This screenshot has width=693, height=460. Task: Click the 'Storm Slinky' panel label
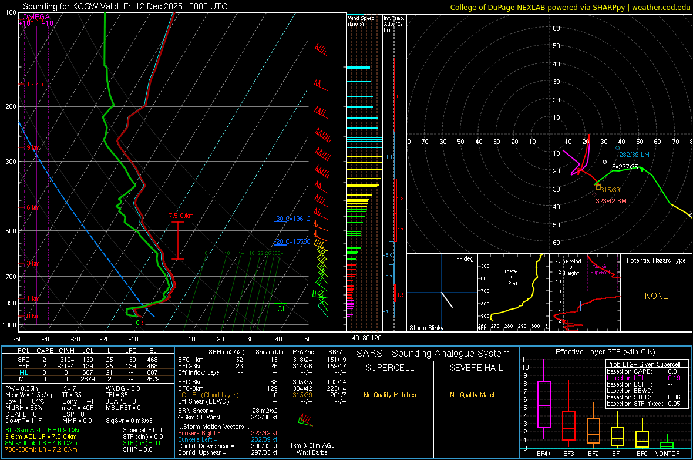(x=426, y=328)
